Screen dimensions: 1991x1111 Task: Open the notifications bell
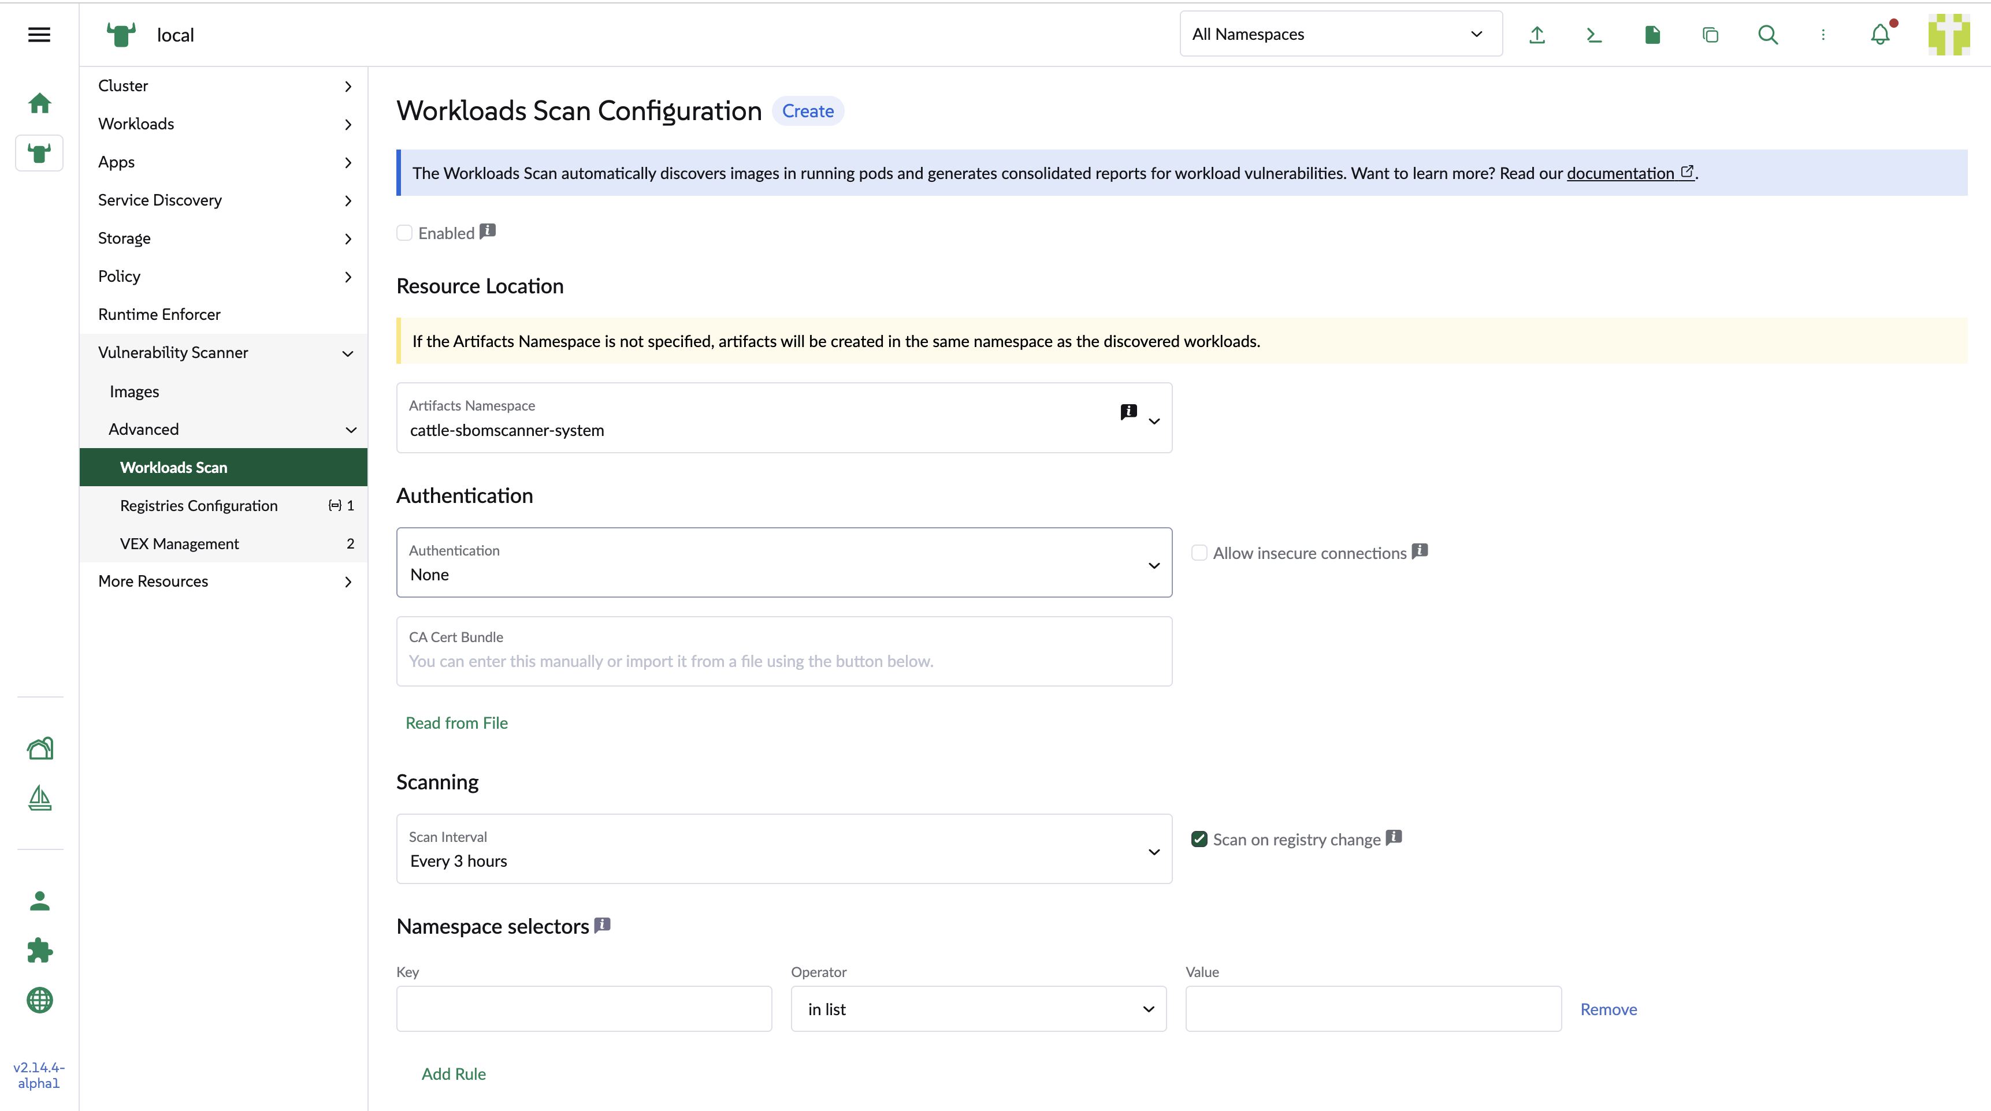1881,35
